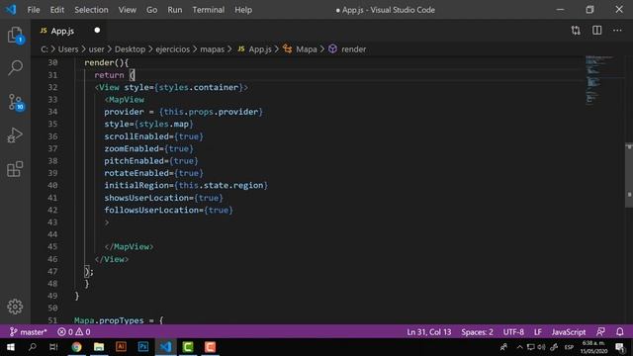
Task: Open the orange C app in taskbar
Action: click(210, 347)
